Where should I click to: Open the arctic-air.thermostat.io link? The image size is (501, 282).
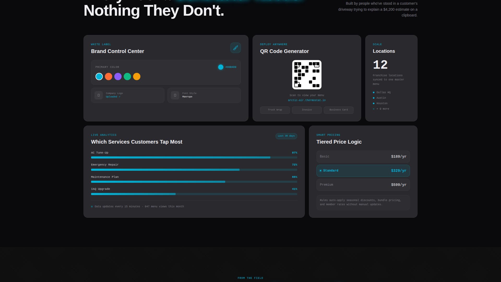click(307, 100)
